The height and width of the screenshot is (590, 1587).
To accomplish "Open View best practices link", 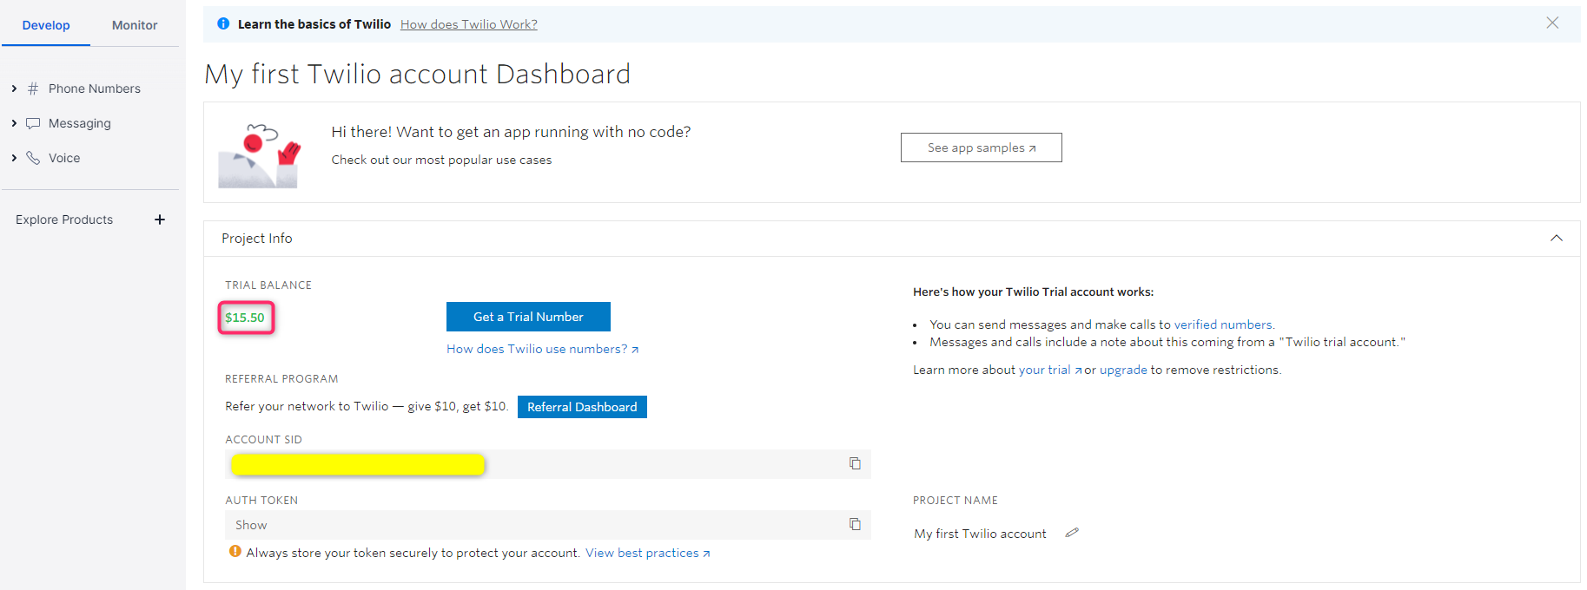I will 647,553.
